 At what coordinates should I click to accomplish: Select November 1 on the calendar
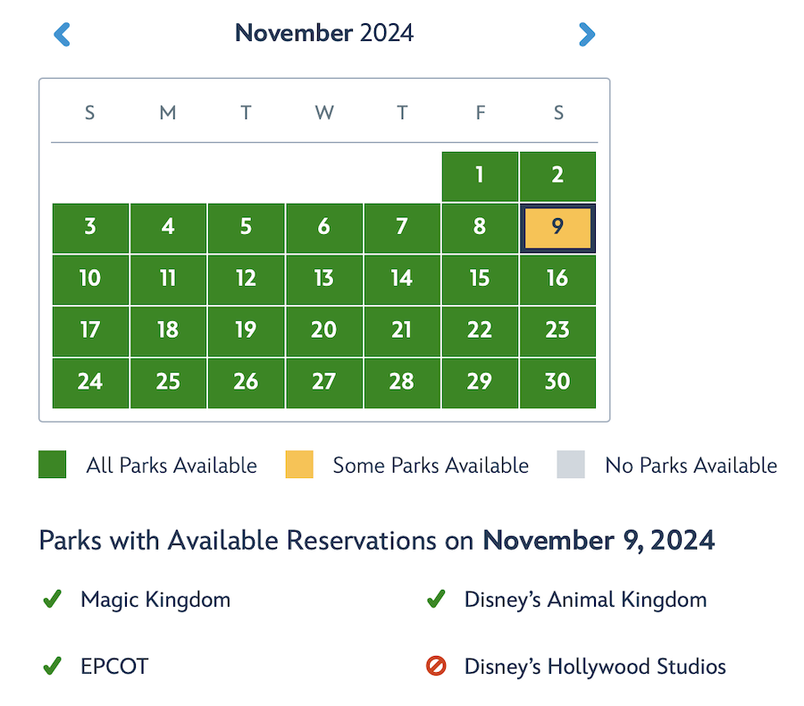(x=480, y=176)
